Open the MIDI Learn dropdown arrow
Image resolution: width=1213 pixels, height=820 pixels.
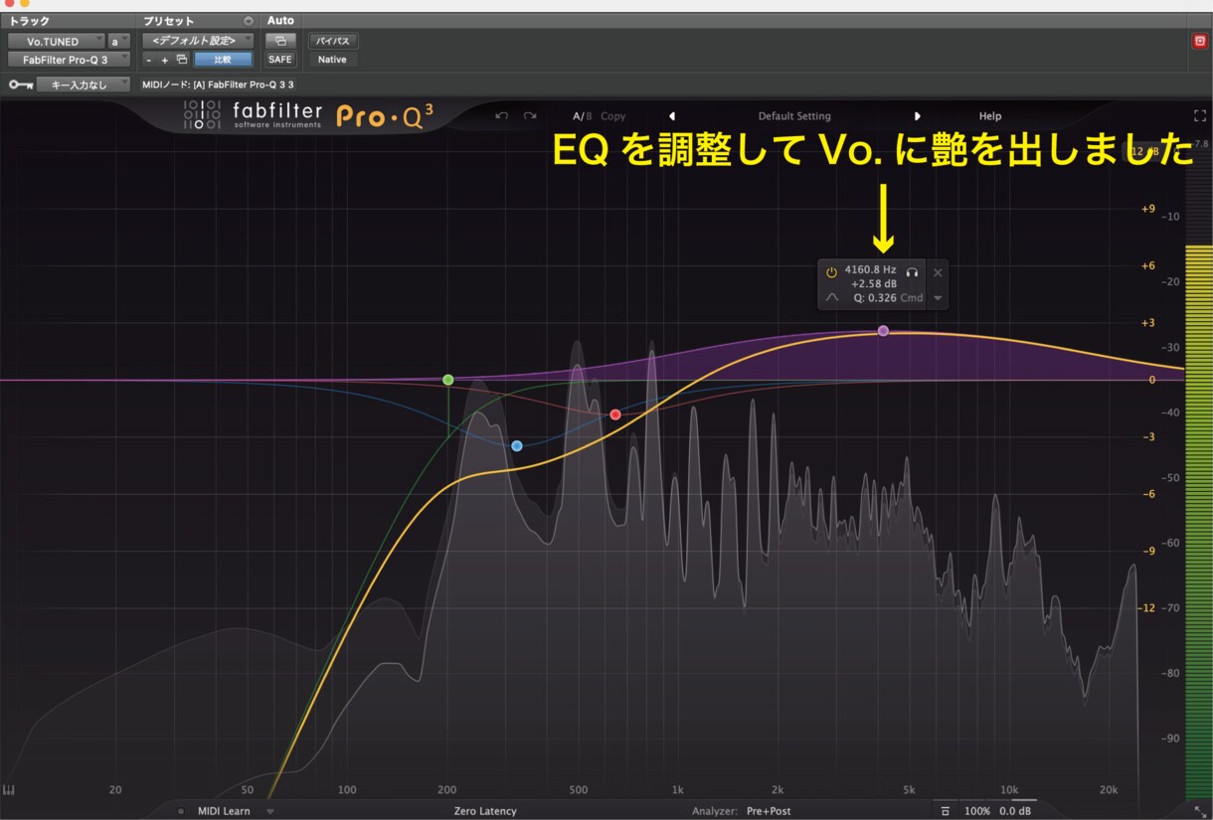point(271,811)
